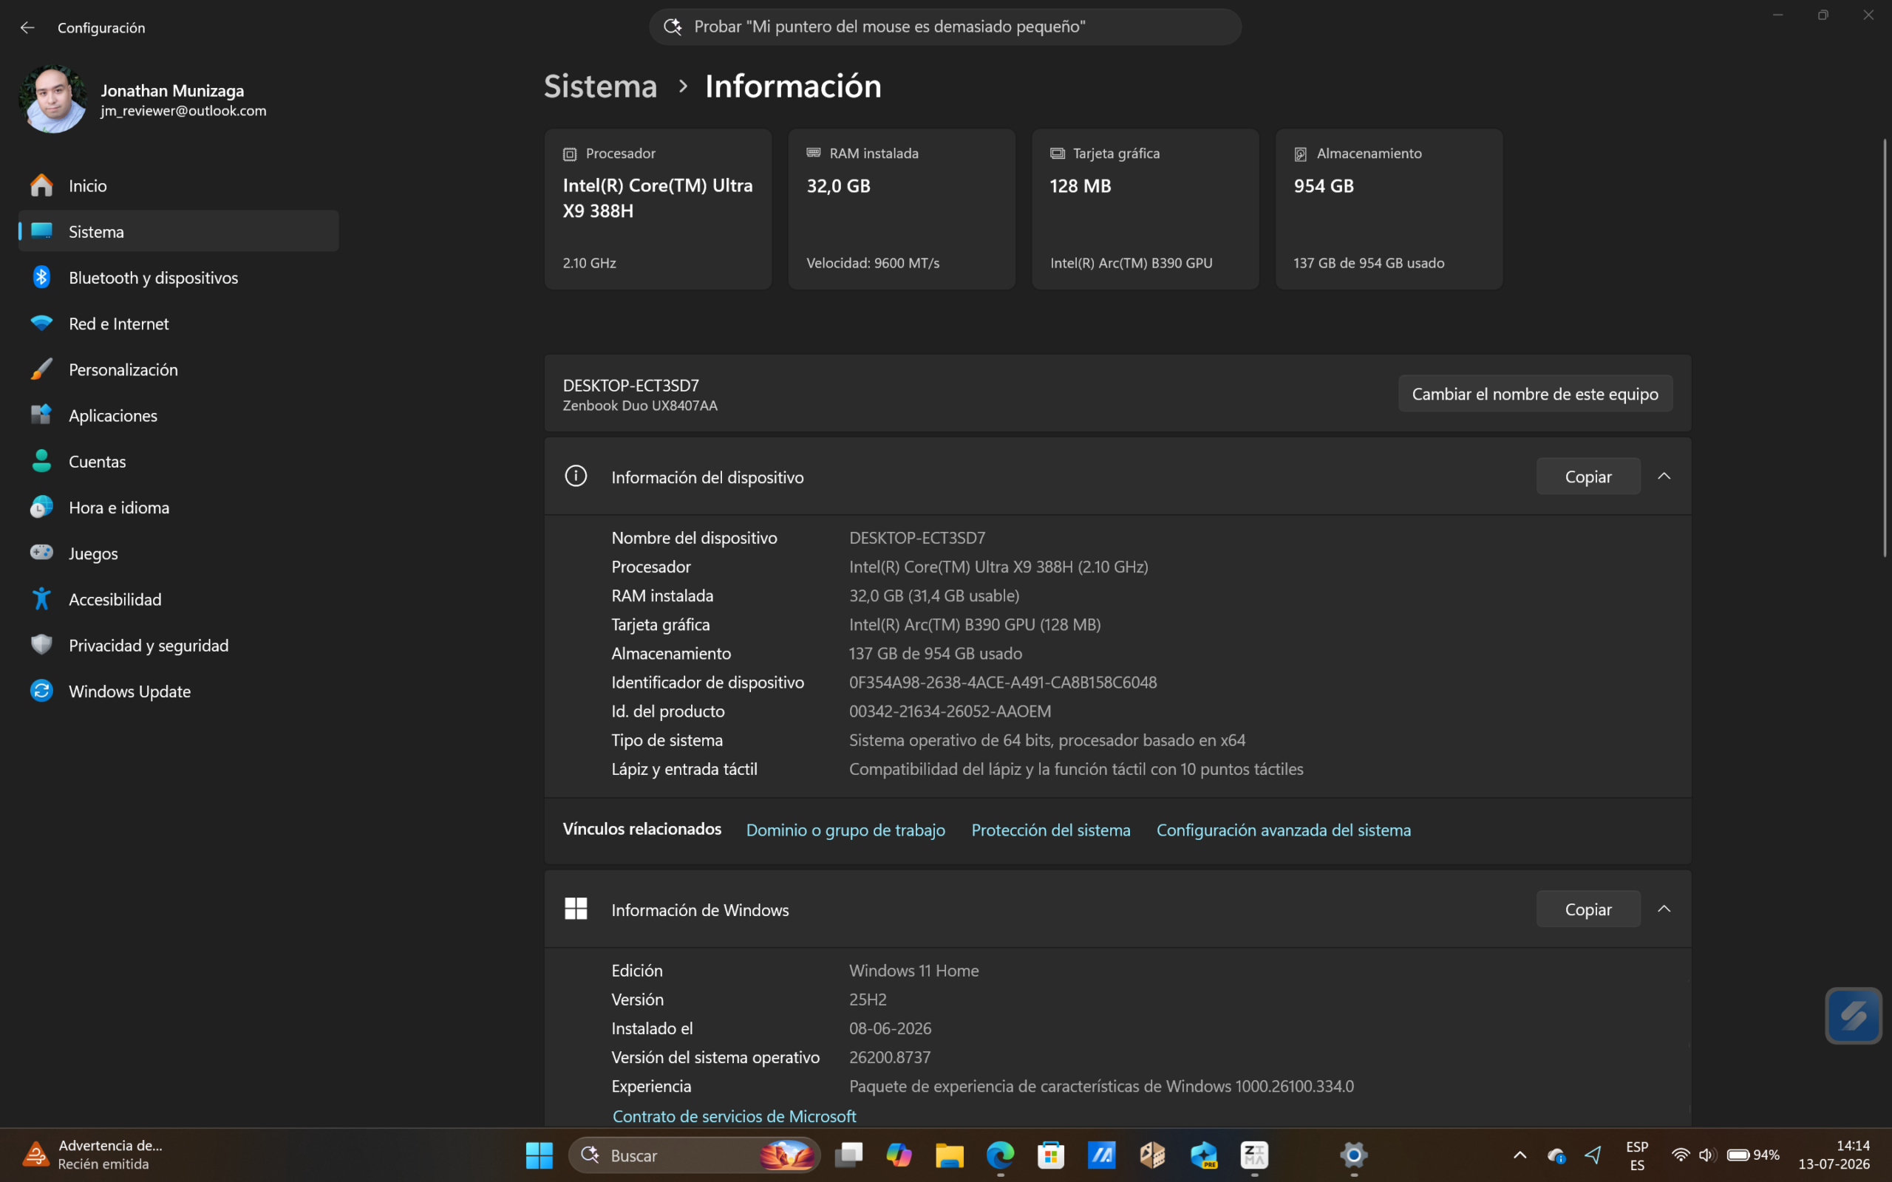Click the Zenbook Duo UX8407AA model text
This screenshot has width=1892, height=1182.
click(x=640, y=406)
